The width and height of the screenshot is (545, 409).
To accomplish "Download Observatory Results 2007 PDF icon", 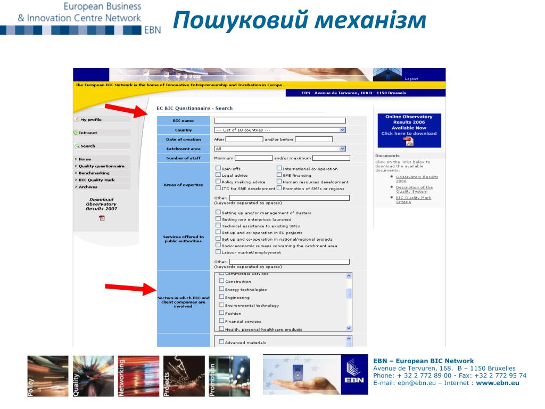I will (x=102, y=218).
